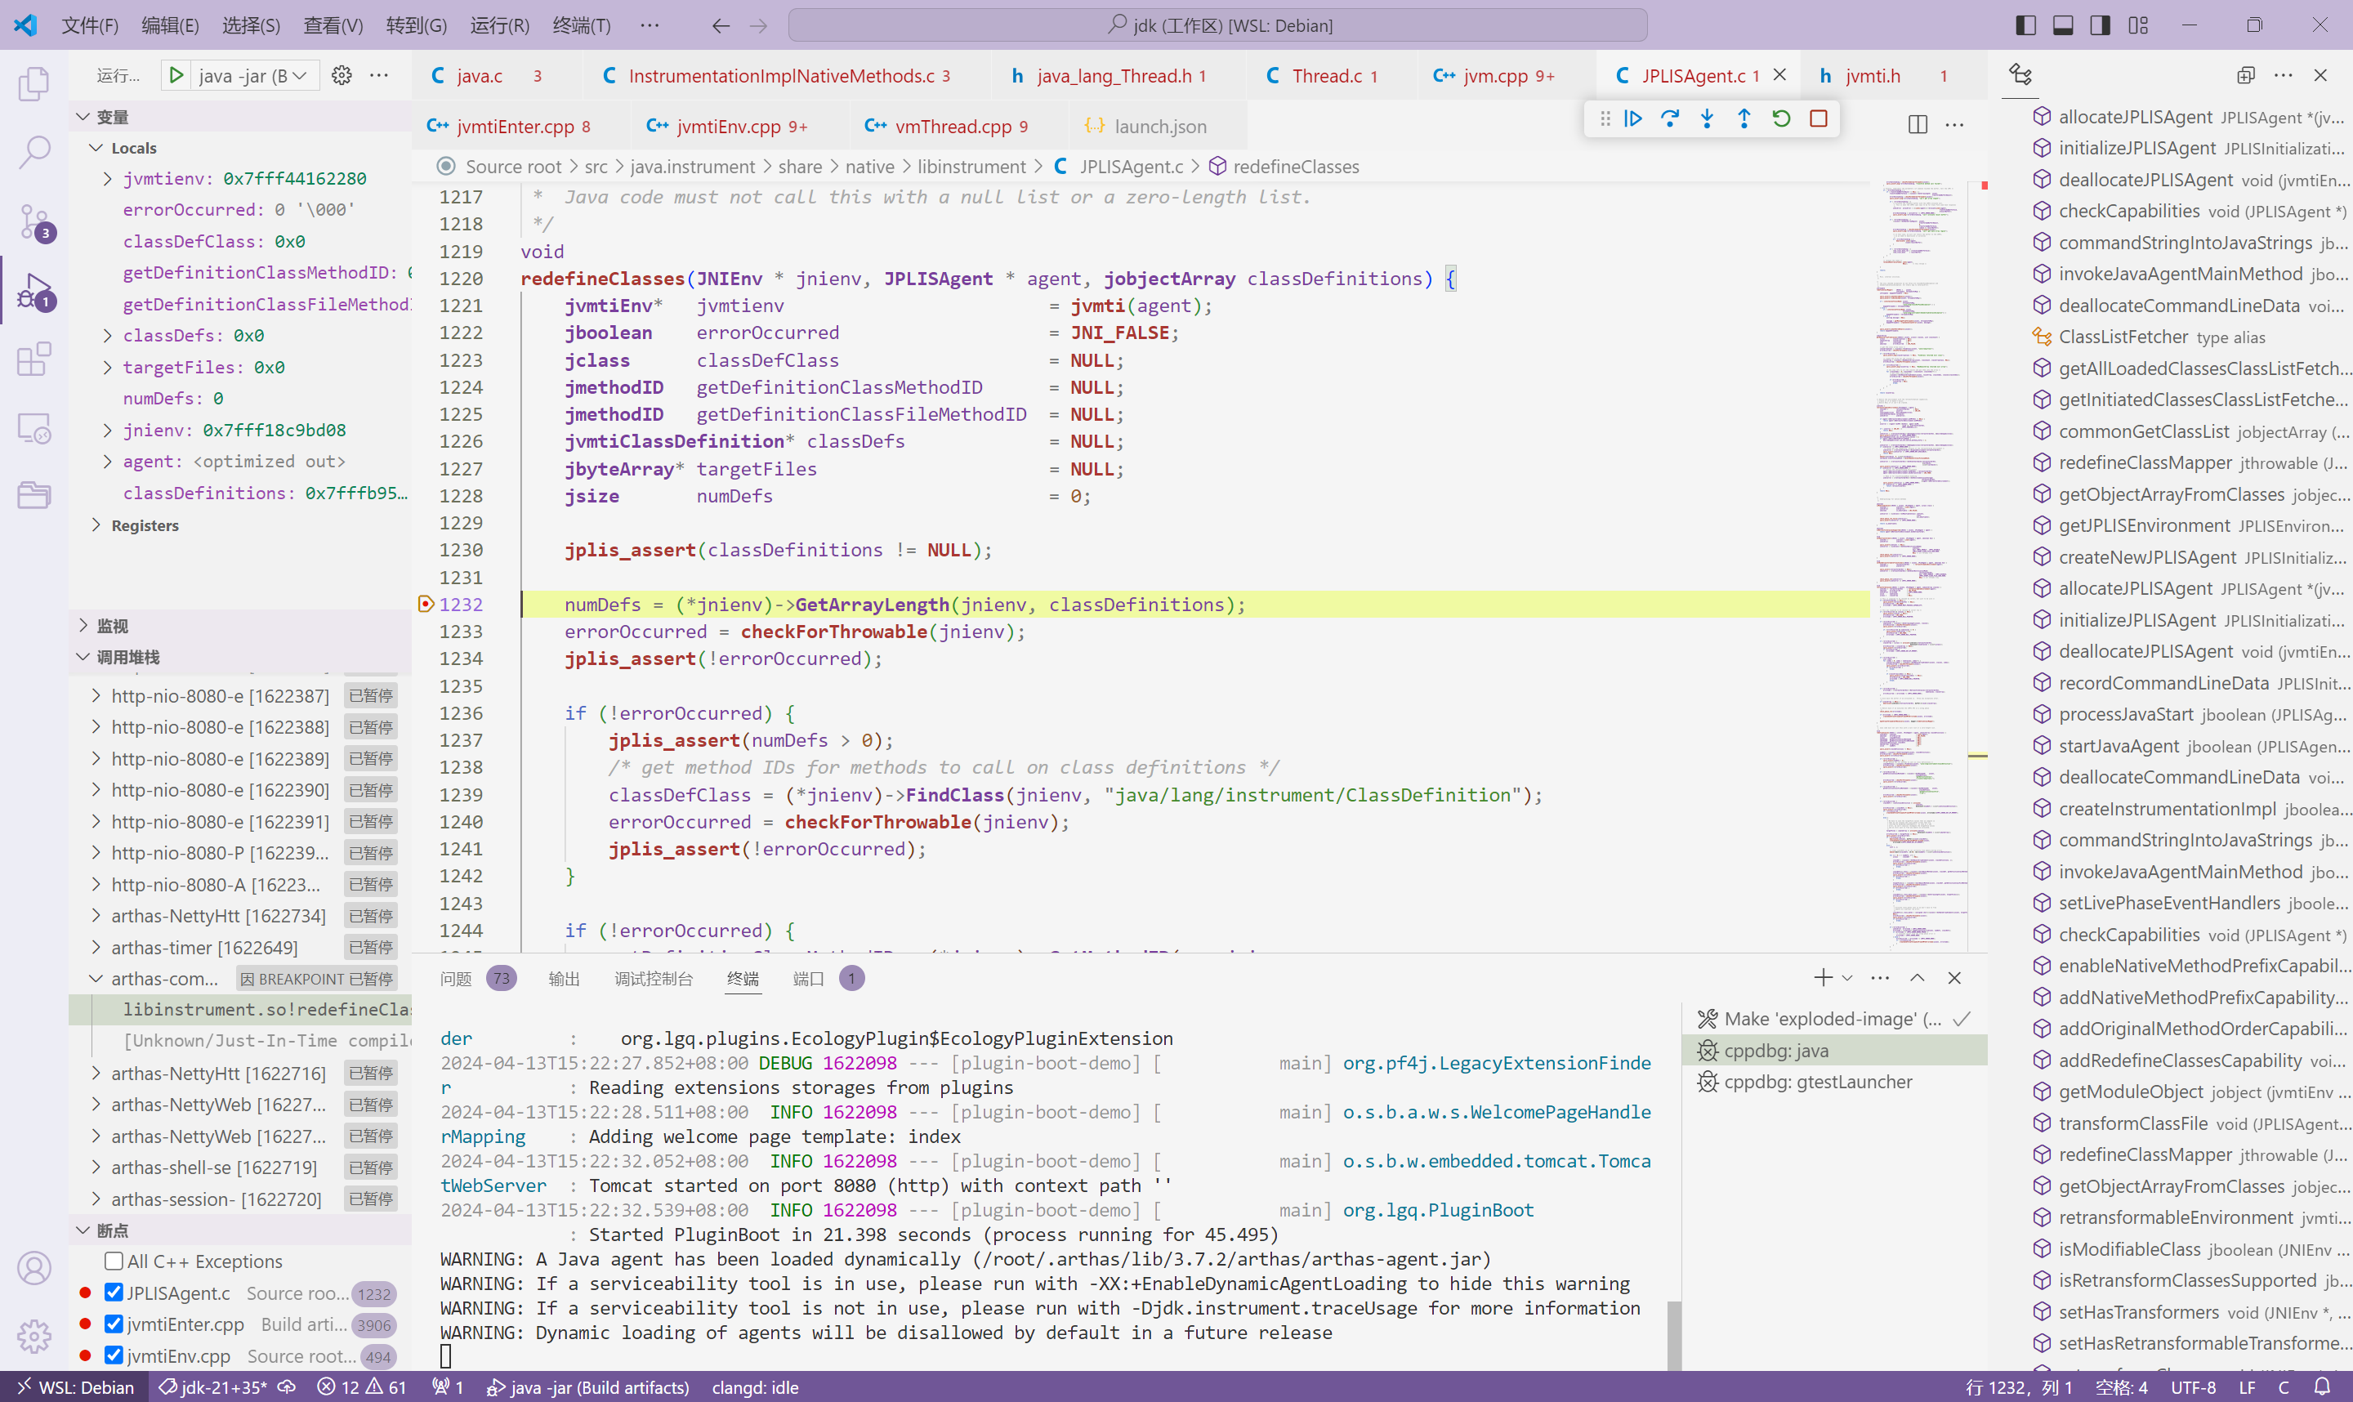Open the Run and Debug view

(x=34, y=291)
